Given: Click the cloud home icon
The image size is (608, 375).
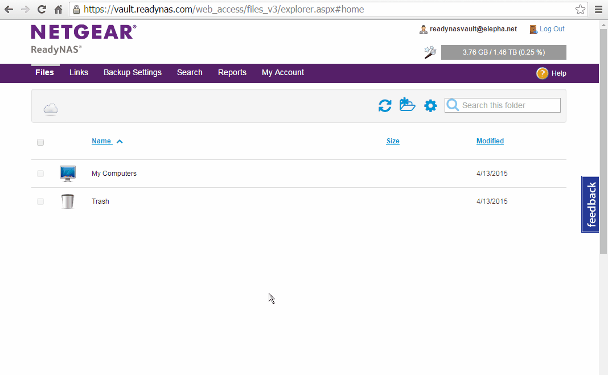Looking at the screenshot, I should [51, 109].
